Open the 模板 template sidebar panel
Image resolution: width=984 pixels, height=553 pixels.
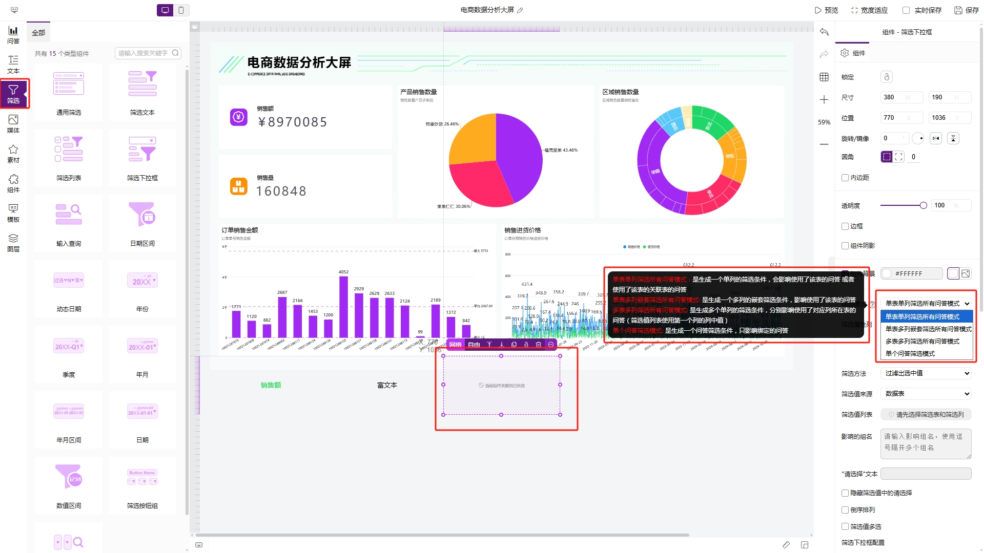(13, 212)
